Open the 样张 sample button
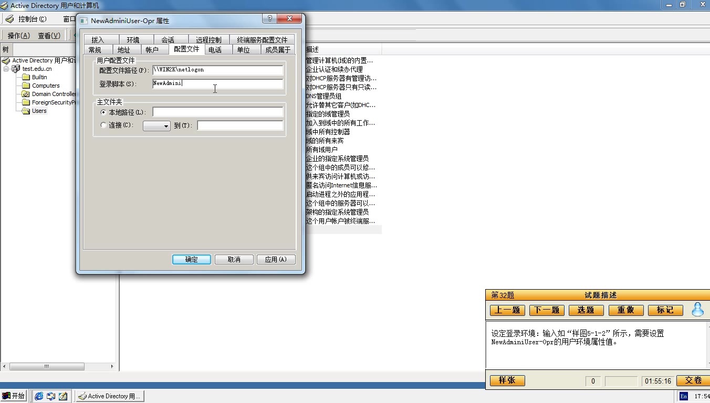This screenshot has height=403, width=710. (x=507, y=380)
